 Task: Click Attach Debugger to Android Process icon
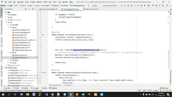[x=141, y=5]
